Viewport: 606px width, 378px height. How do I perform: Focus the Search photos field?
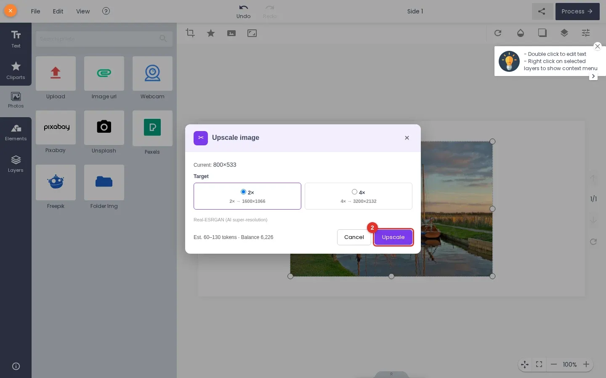pos(104,39)
